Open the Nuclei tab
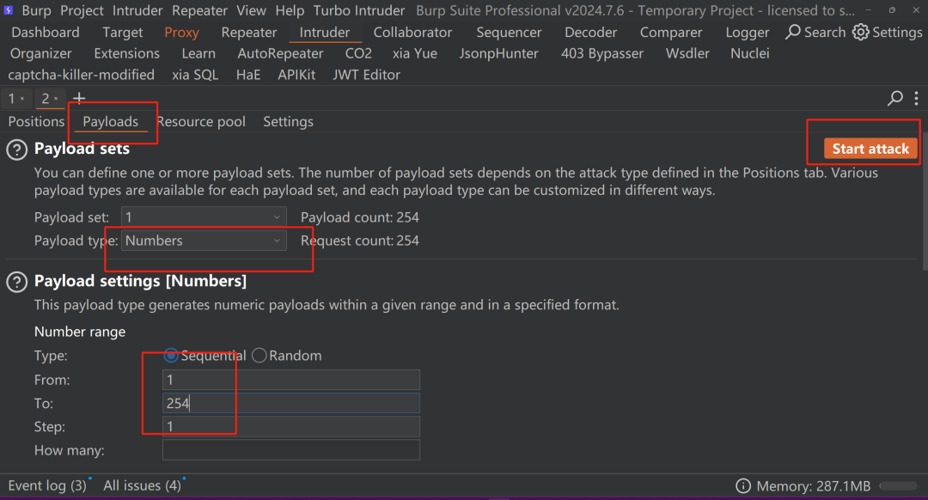This screenshot has width=928, height=500. point(750,54)
